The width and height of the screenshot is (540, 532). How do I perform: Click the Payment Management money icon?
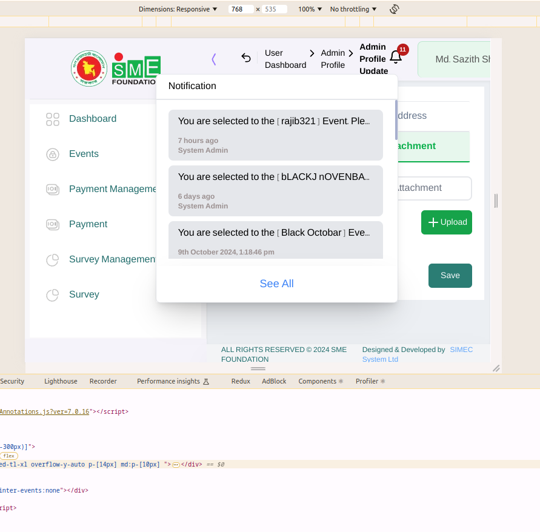pyautogui.click(x=53, y=189)
